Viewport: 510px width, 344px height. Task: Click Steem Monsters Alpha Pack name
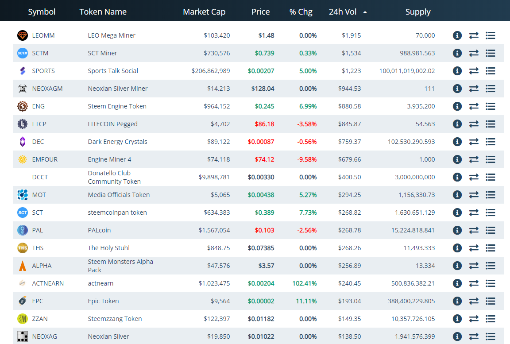pyautogui.click(x=120, y=266)
